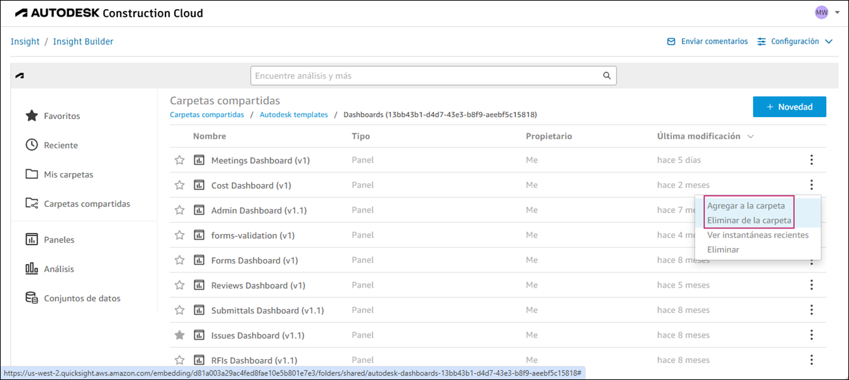849x380 pixels.
Task: Toggle favorite star for Forms Dashboard (v1)
Action: (x=179, y=260)
